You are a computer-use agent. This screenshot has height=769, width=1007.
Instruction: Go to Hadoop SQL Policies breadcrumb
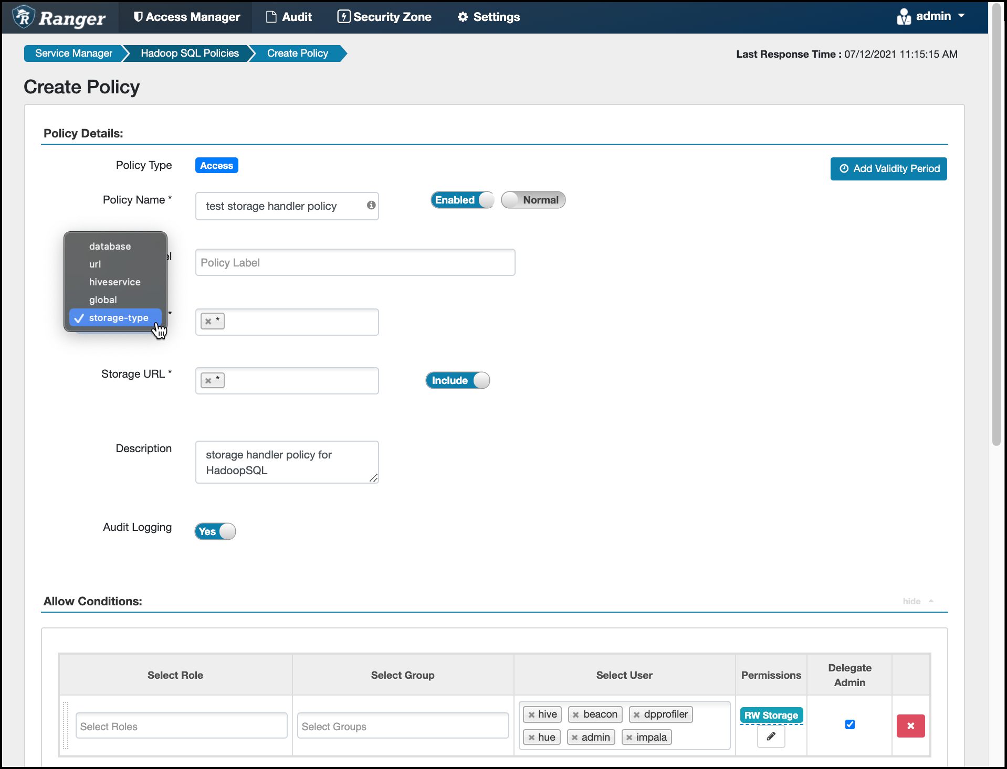tap(190, 53)
